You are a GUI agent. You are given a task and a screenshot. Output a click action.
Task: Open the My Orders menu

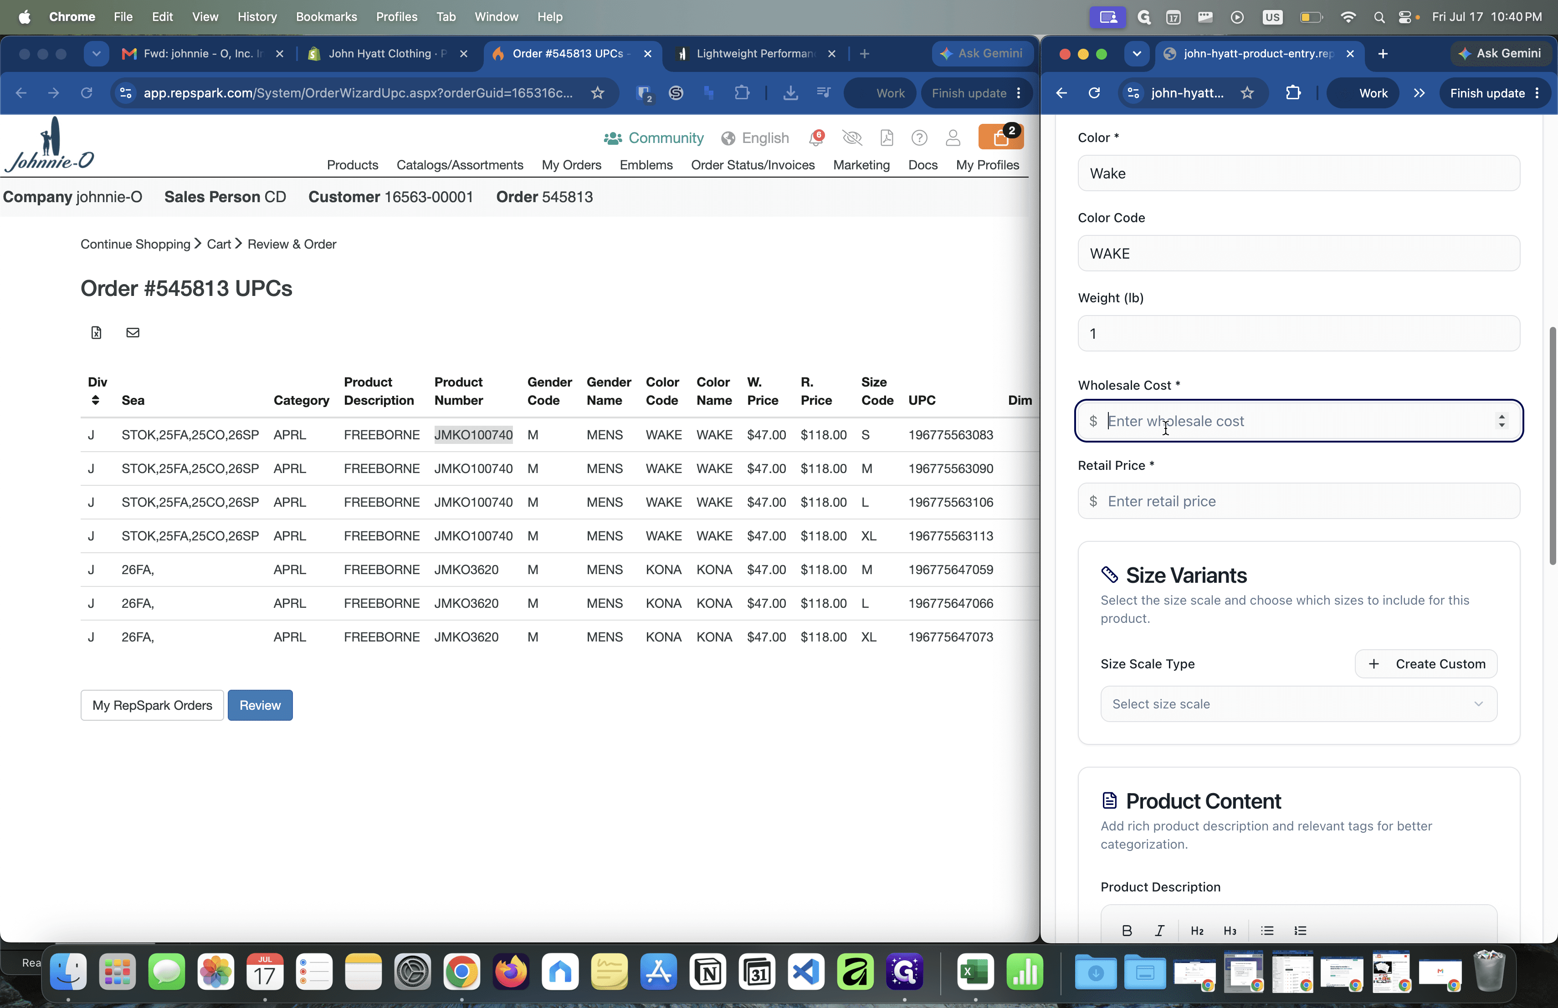coord(571,165)
